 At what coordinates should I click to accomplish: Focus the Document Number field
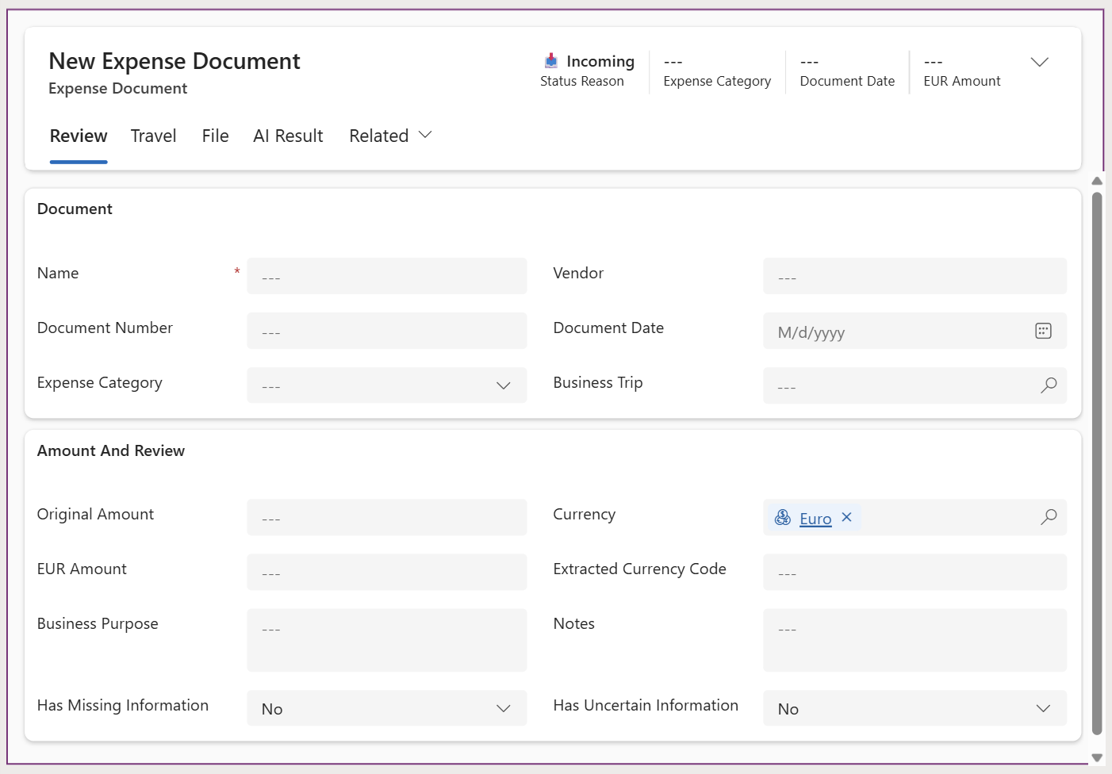click(387, 331)
